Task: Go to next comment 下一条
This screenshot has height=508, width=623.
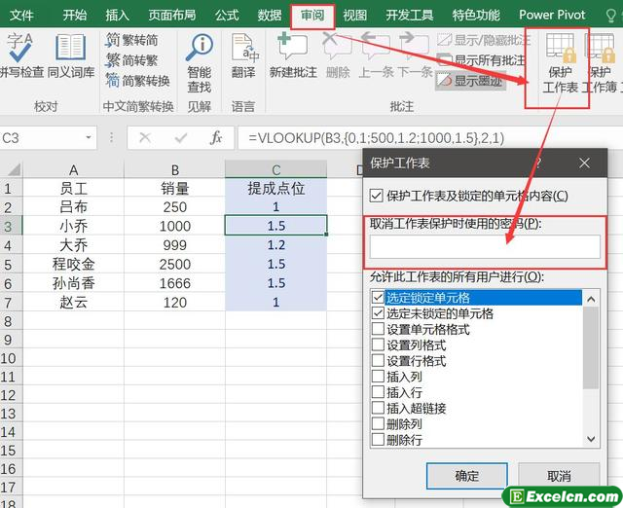Action: (415, 55)
